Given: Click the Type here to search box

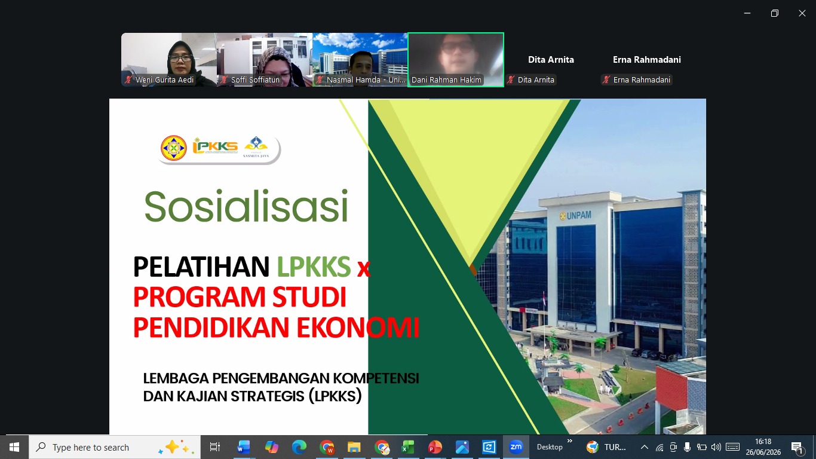Looking at the screenshot, I should tap(115, 447).
